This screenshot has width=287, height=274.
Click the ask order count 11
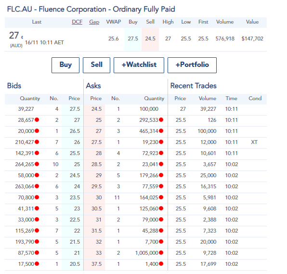tap(117, 197)
